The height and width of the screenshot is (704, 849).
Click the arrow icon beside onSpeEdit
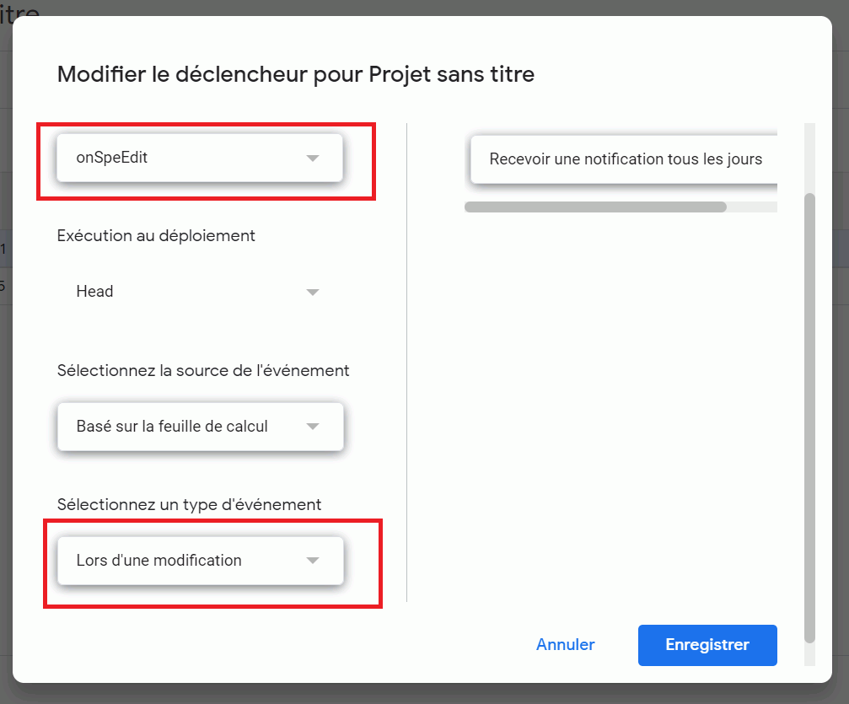(x=313, y=158)
